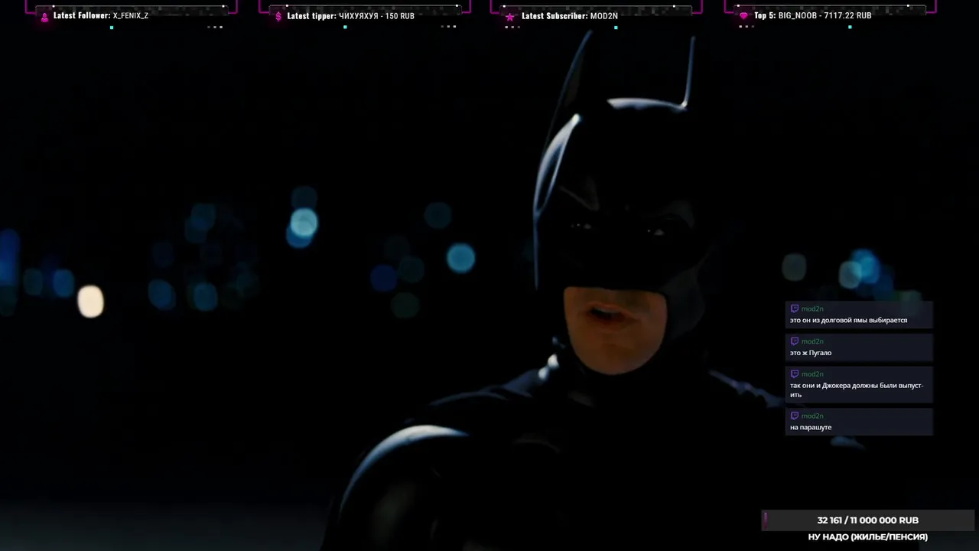Click the Latest tipper dollar icon
979x551 pixels.
(278, 16)
